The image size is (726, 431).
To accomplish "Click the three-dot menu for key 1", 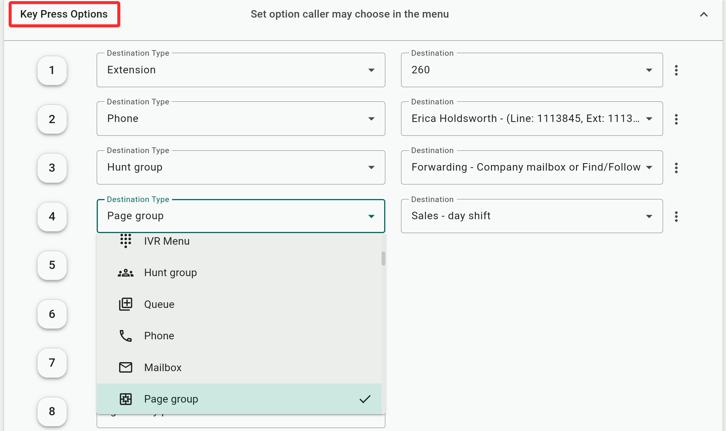I will [x=676, y=70].
